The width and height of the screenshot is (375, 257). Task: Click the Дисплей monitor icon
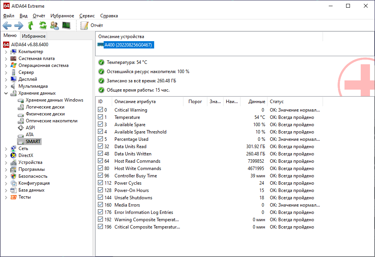tap(13, 79)
